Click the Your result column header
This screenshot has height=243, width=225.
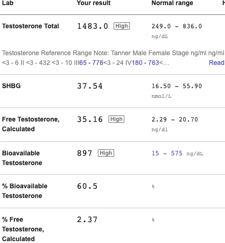[94, 3]
